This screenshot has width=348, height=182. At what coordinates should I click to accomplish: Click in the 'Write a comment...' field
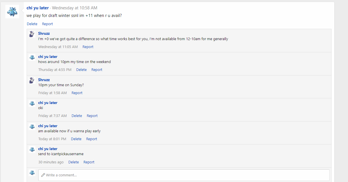click(x=184, y=175)
